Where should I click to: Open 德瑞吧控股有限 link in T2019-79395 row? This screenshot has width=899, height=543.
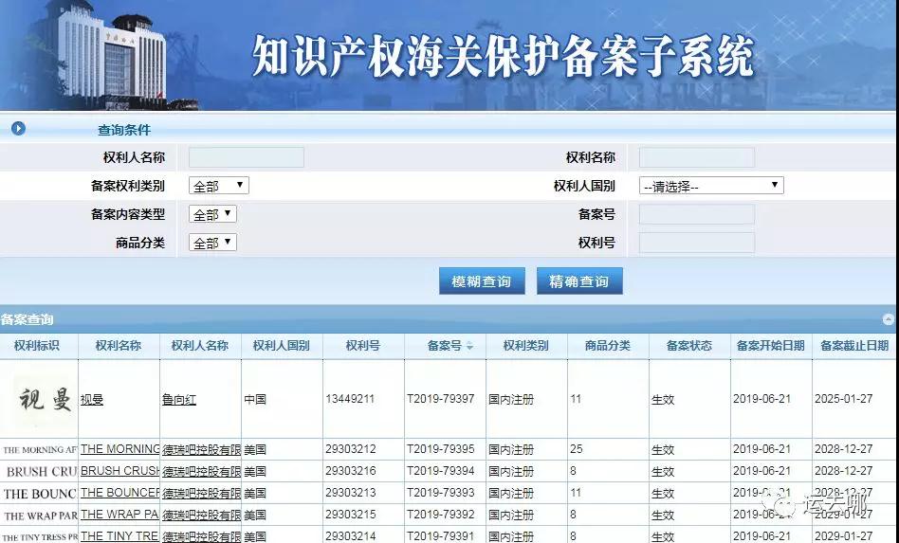[201, 449]
